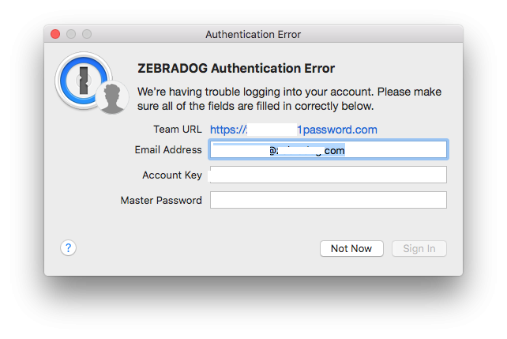Focus the Account Key field

click(x=329, y=175)
